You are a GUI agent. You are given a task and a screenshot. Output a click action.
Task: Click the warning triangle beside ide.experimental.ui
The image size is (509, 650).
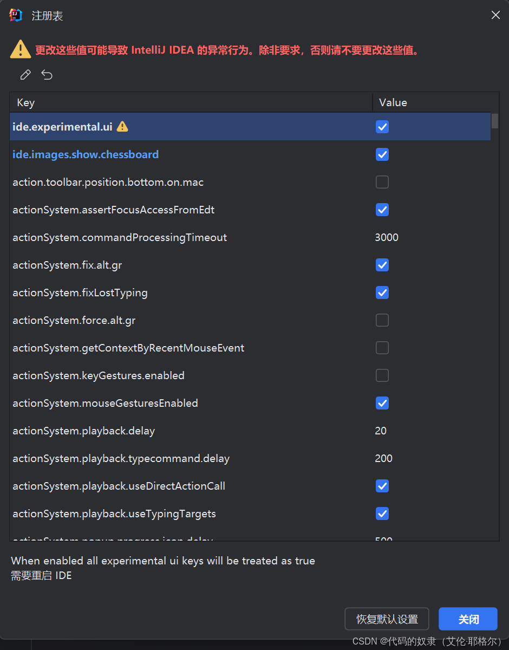click(x=123, y=126)
